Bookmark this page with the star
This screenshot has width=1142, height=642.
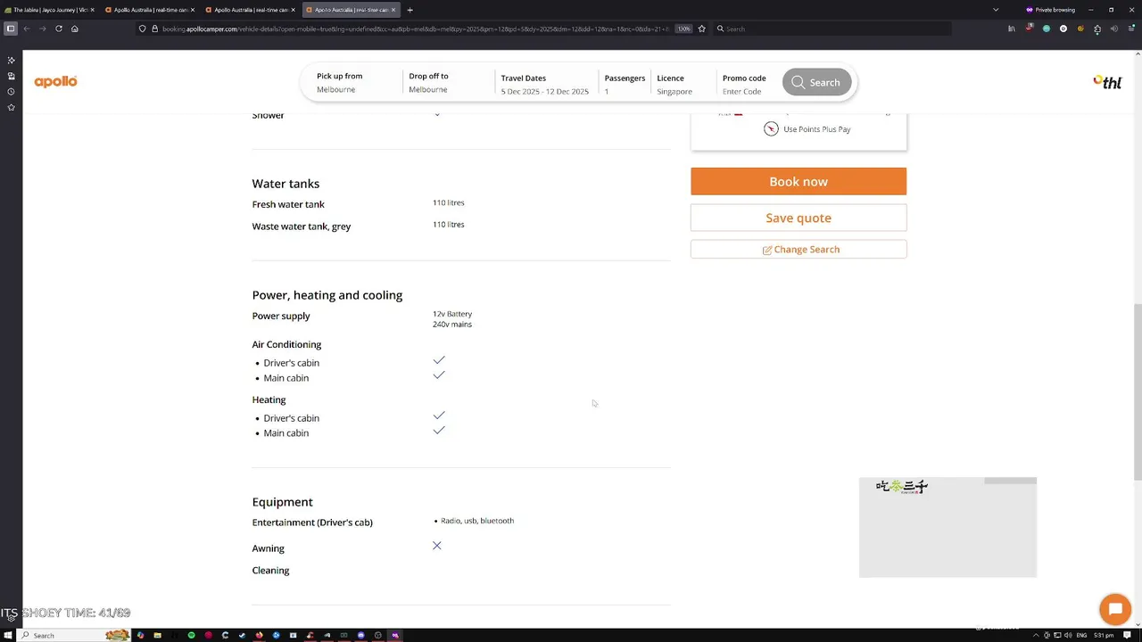[x=701, y=29]
